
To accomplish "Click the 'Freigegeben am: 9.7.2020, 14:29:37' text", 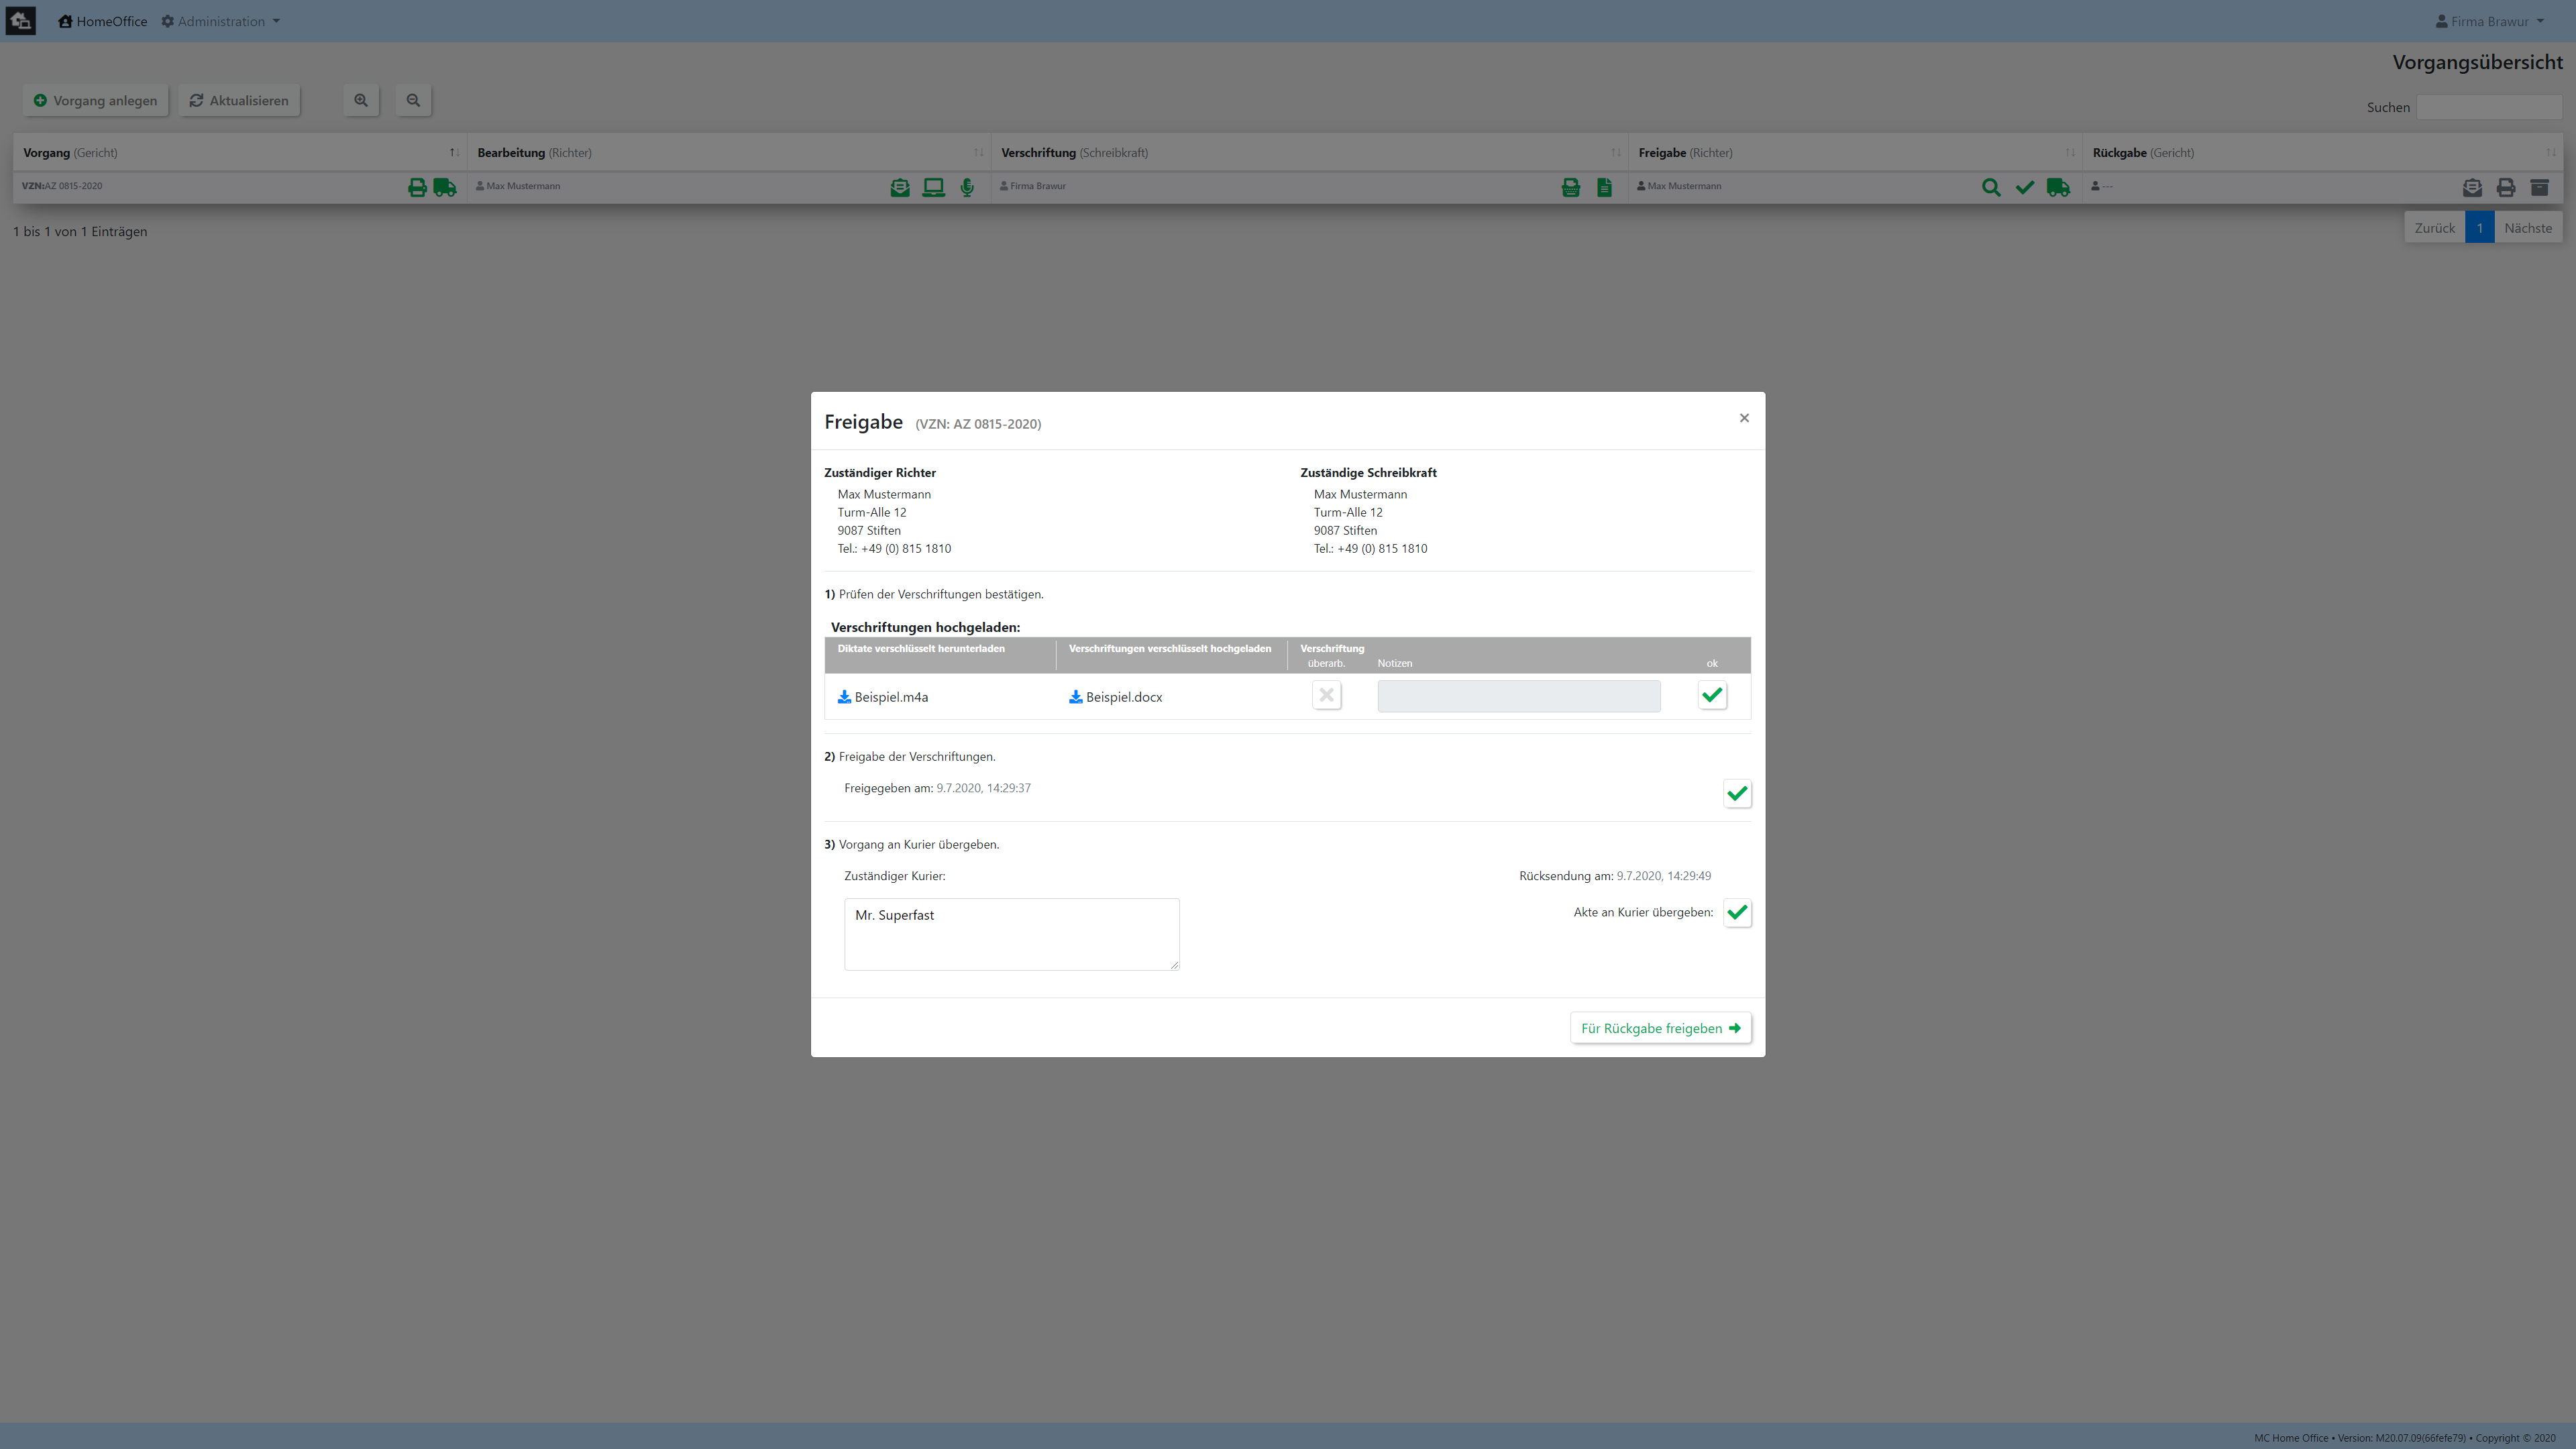I will [937, 788].
